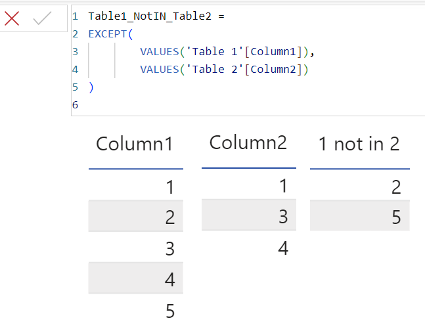Place cursor in the DAX formula editor
Image resolution: width=425 pixels, height=331 pixels.
click(248, 60)
